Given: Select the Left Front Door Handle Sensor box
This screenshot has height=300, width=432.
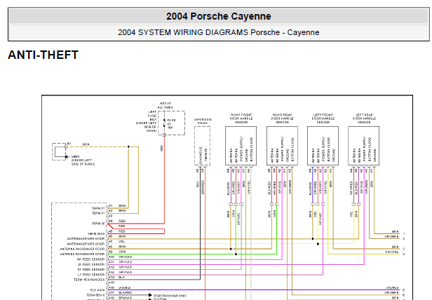Looking at the screenshot, I should click(x=323, y=146).
